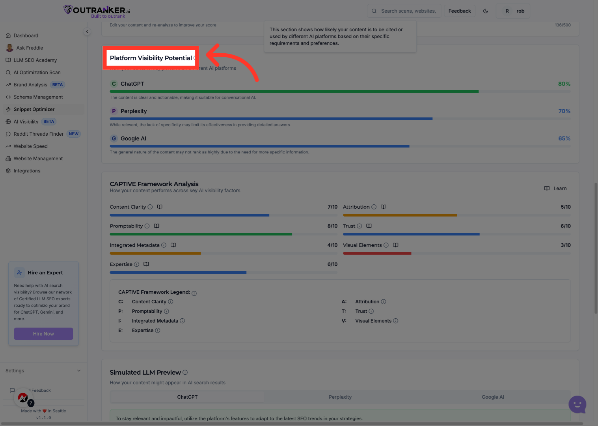Open the Snippet Optimizer

(x=34, y=109)
